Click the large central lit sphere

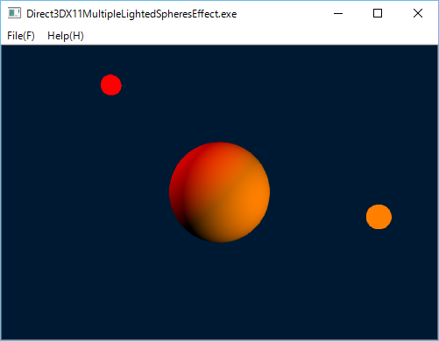tap(219, 192)
